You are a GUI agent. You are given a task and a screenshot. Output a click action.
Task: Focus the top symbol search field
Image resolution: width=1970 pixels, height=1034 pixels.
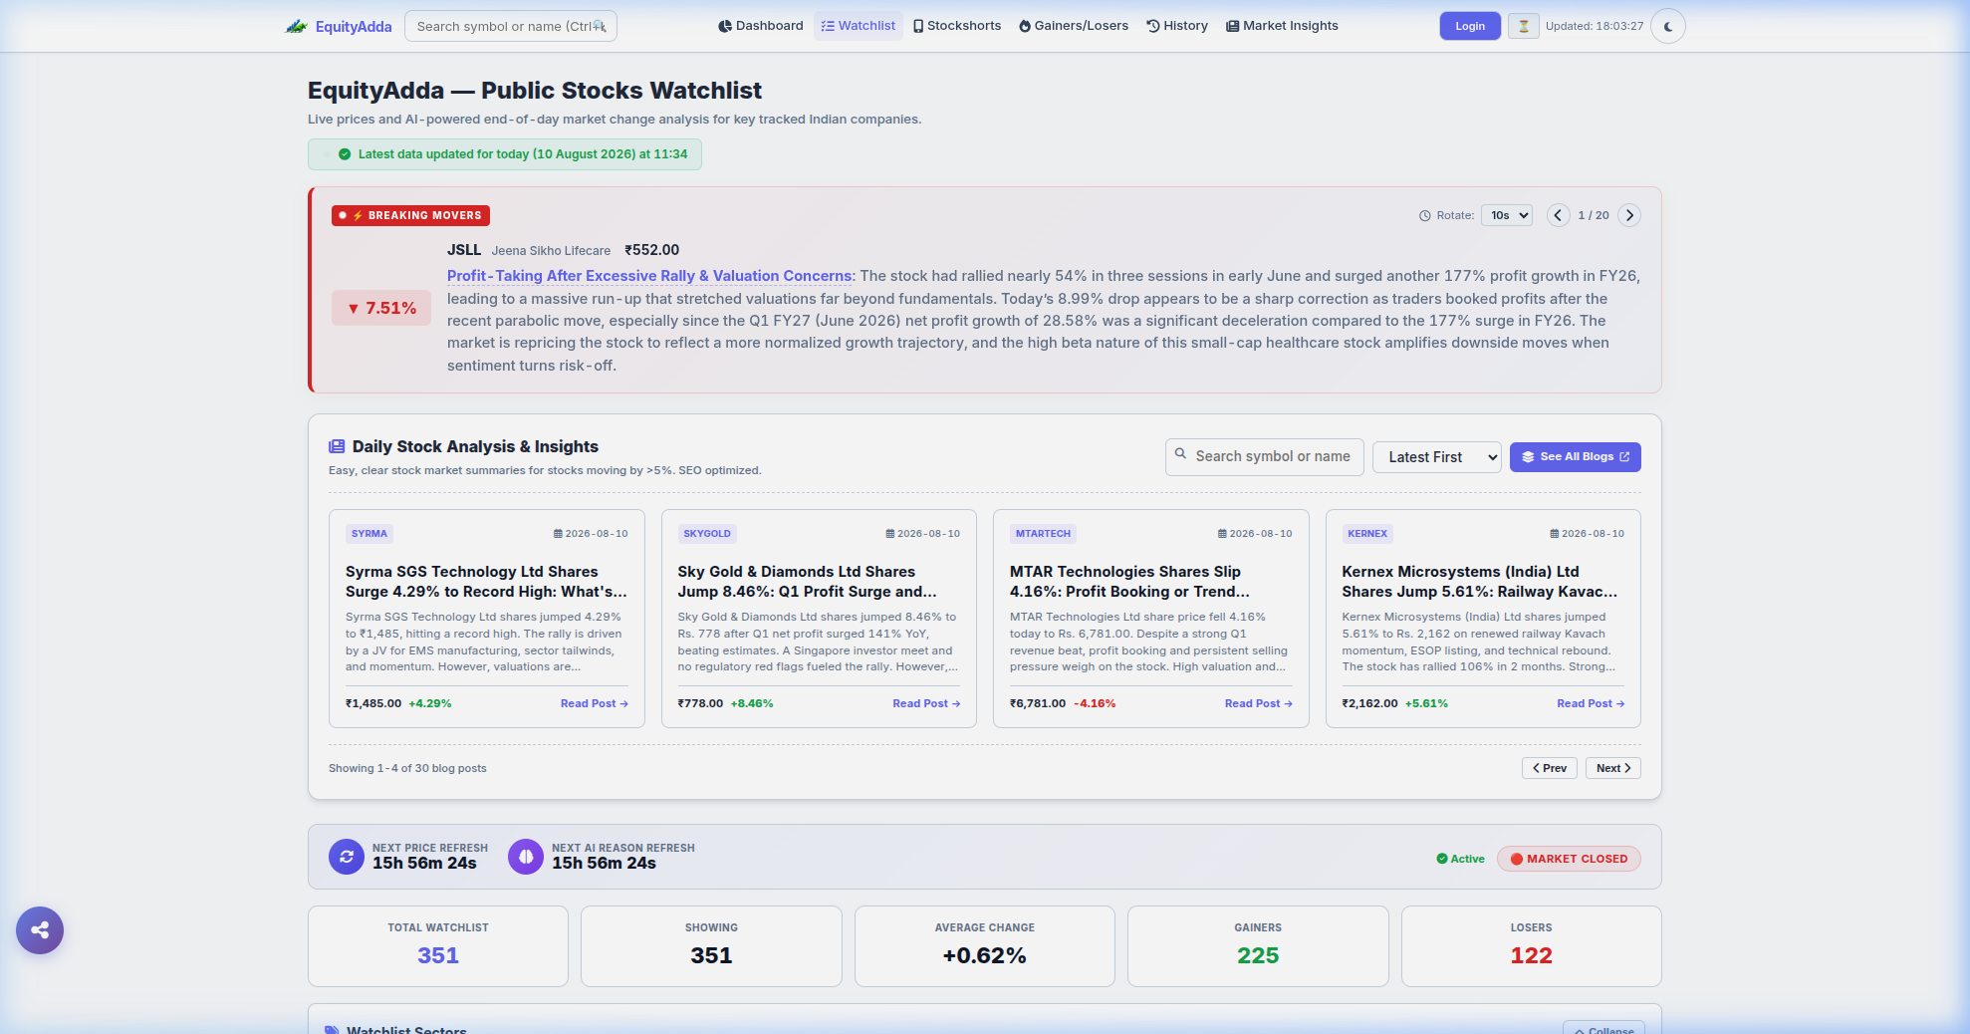point(511,26)
